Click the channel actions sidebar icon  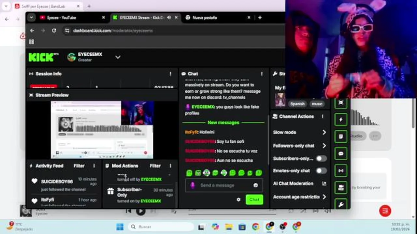click(341, 188)
